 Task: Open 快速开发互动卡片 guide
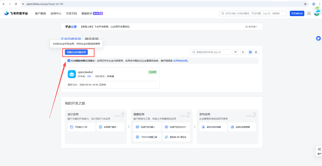(x=176, y=127)
